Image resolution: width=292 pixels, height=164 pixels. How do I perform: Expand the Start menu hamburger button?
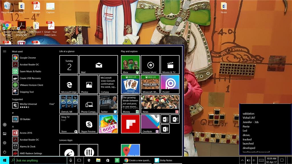click(x=5, y=51)
